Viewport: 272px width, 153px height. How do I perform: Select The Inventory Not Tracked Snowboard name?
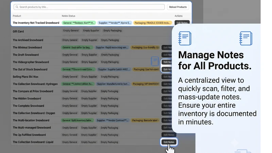click(x=36, y=23)
